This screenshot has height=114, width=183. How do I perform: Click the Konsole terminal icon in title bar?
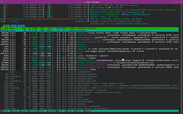pyautogui.click(x=2, y=2)
